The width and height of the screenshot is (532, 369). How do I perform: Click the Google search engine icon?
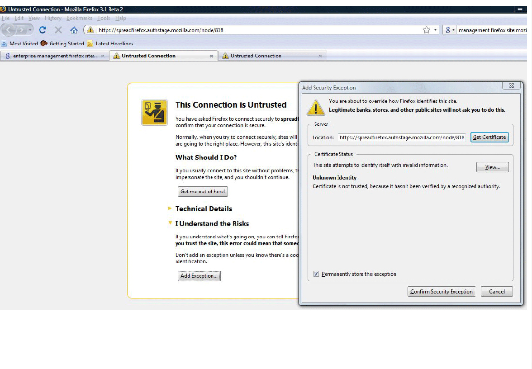448,30
